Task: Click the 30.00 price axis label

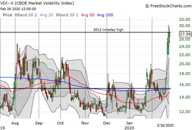Action: [185, 26]
